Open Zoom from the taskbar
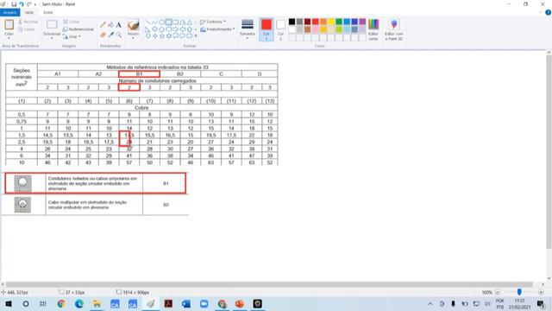The image size is (552, 311). (x=204, y=303)
